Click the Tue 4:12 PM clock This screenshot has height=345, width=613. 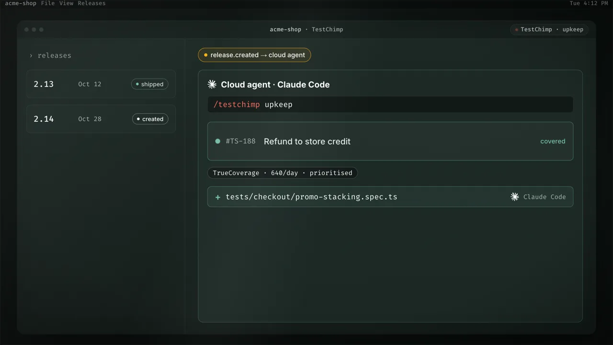(x=588, y=3)
